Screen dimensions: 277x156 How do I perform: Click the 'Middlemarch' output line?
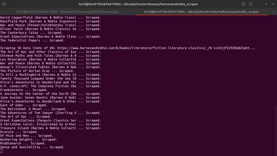click(23, 144)
